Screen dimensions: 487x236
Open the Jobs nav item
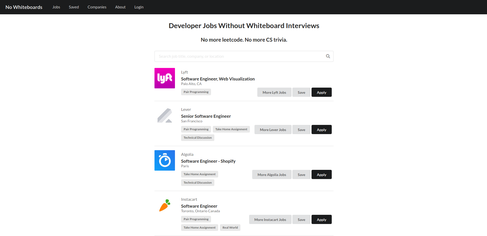(x=56, y=7)
